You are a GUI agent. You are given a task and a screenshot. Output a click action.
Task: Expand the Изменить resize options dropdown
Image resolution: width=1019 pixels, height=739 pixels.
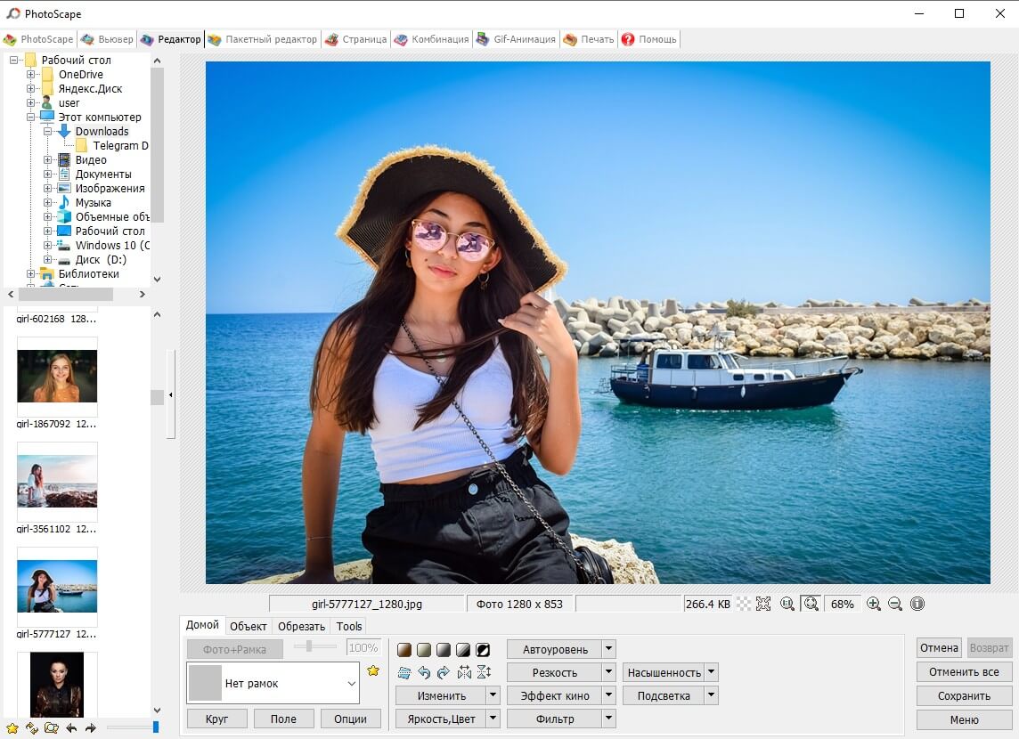493,695
